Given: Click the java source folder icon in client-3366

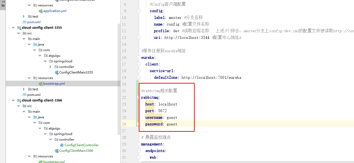Looking at the screenshot, I should pos(35,117).
